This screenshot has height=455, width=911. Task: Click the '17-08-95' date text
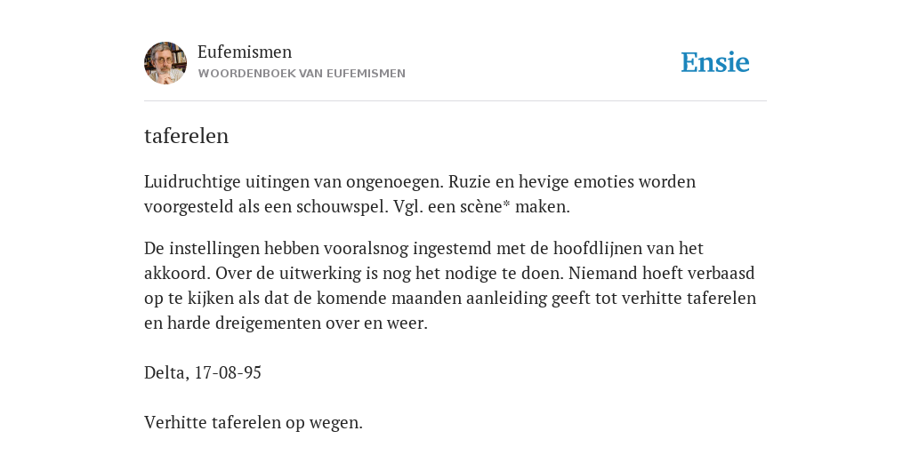[x=228, y=372]
